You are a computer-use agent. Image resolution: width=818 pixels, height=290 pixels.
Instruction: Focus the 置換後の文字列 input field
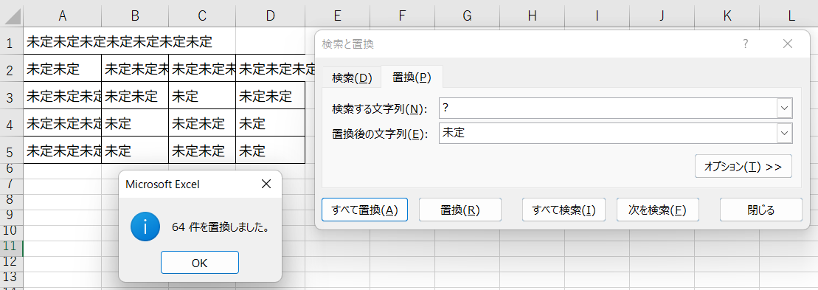tap(609, 133)
